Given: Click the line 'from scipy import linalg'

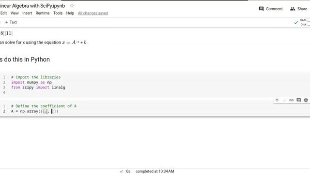Looking at the screenshot, I should (38, 87).
